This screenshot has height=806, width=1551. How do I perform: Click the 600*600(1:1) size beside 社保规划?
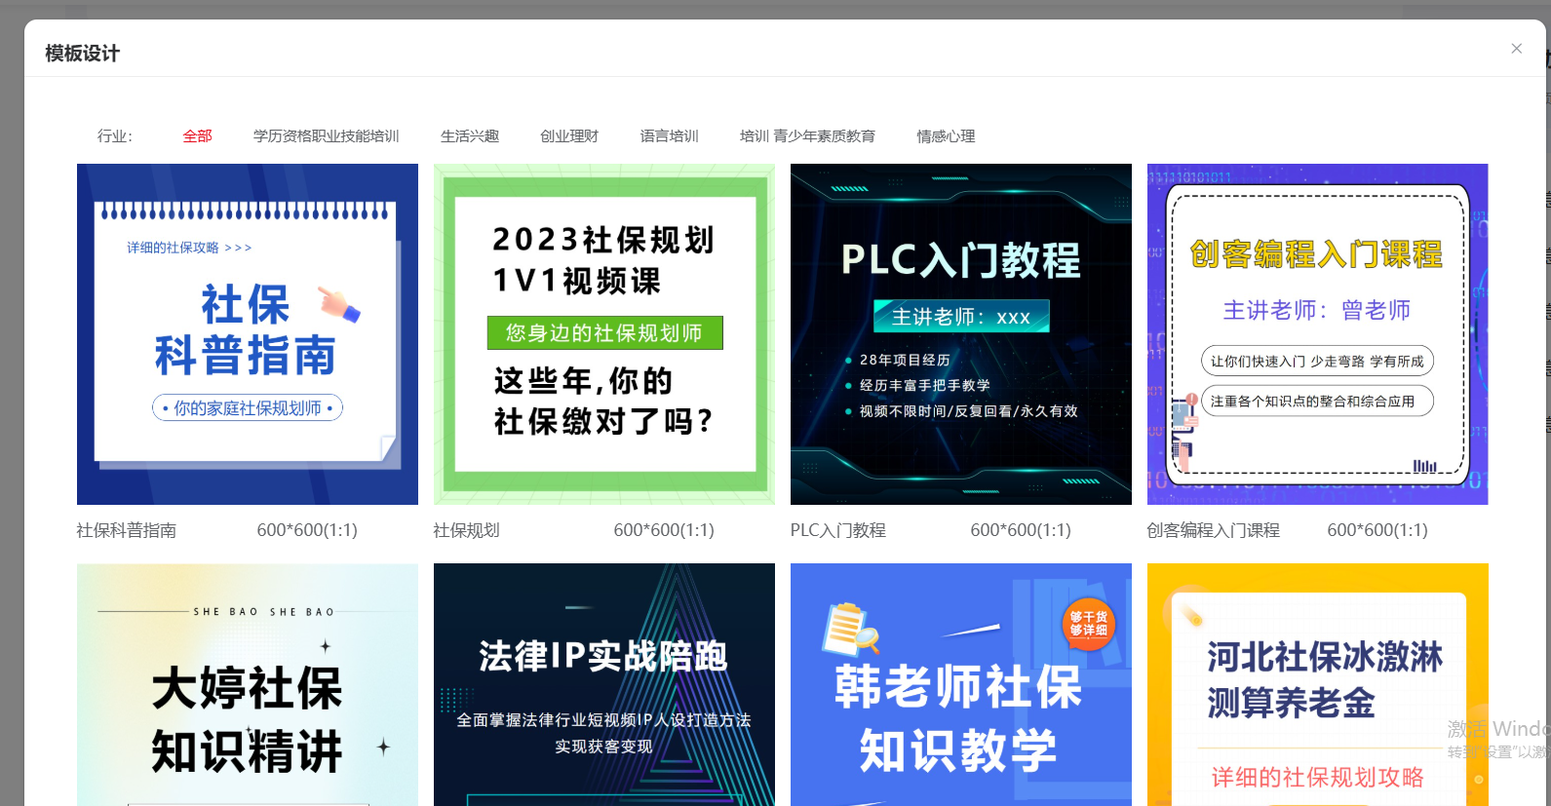coord(664,530)
